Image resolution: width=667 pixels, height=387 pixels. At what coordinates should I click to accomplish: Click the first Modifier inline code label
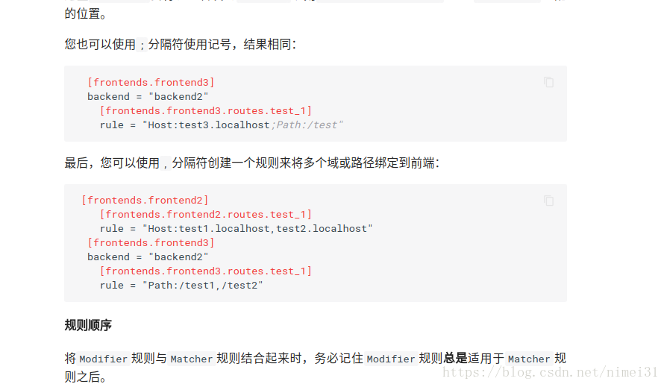click(x=104, y=359)
